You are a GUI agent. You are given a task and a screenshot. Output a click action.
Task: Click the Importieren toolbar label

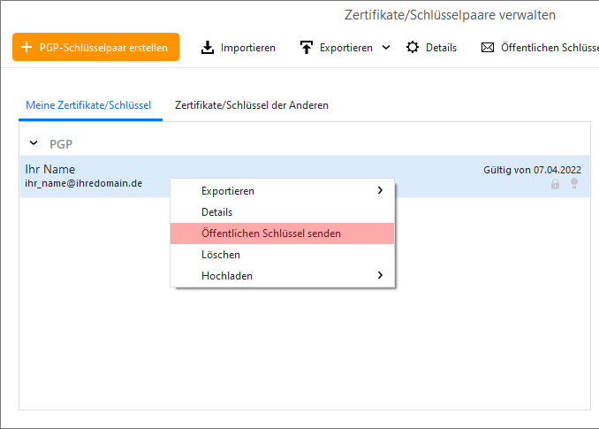pos(248,48)
